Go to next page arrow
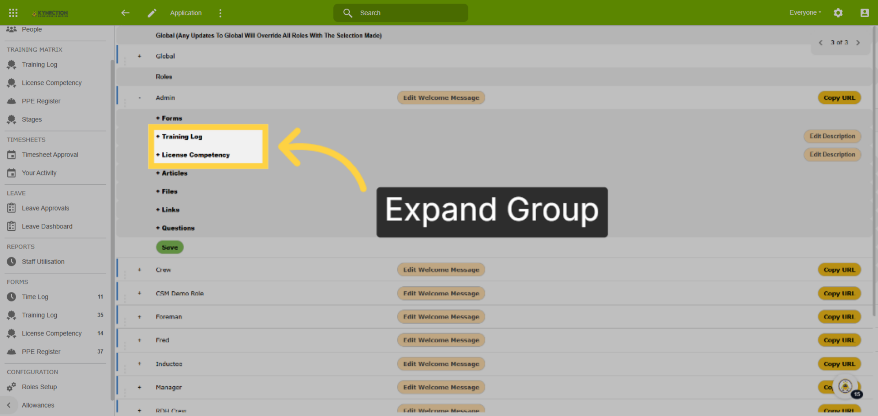878x416 pixels. tap(858, 43)
